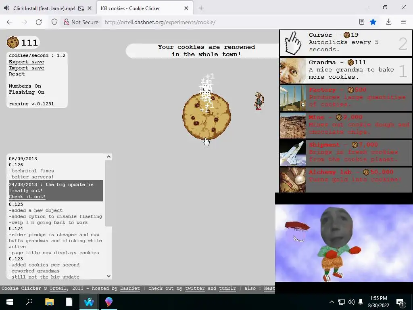Image resolution: width=413 pixels, height=310 pixels.
Task: Open Windows taskbar search
Action: coord(29,302)
